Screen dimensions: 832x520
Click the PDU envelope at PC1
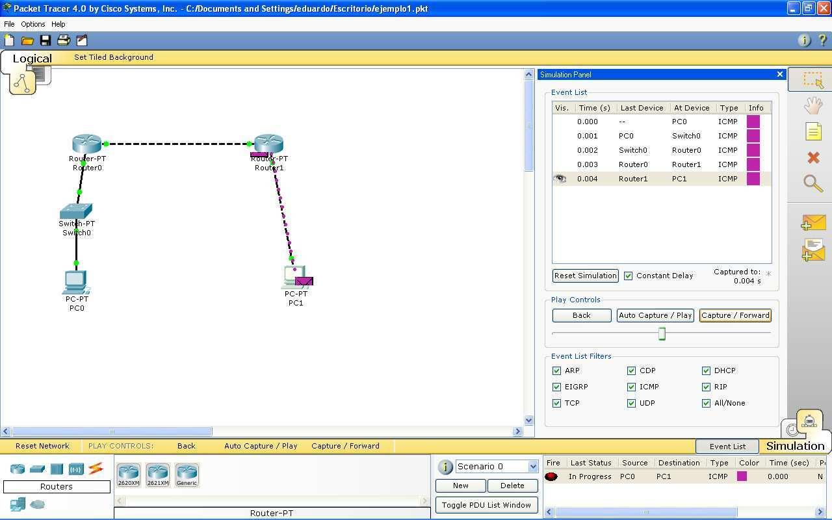click(x=304, y=281)
